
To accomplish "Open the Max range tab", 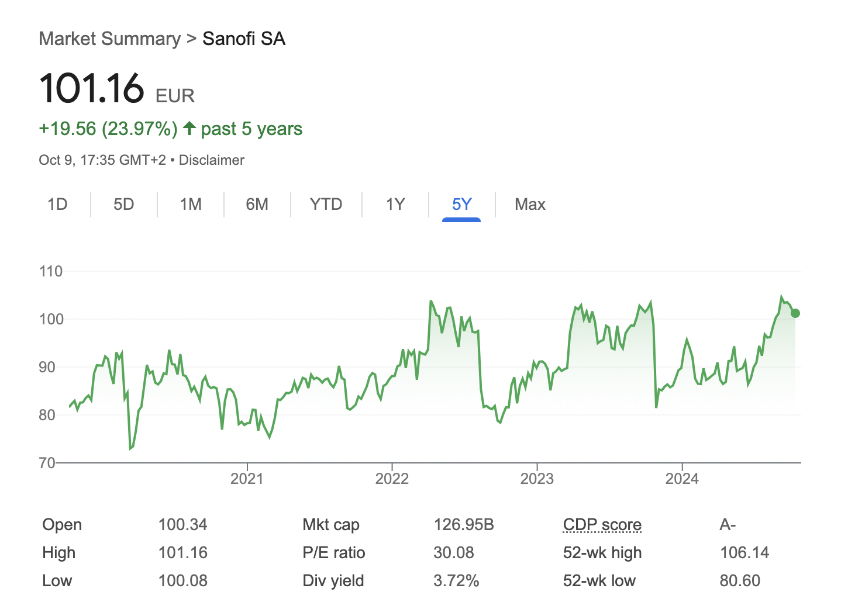I will point(530,205).
